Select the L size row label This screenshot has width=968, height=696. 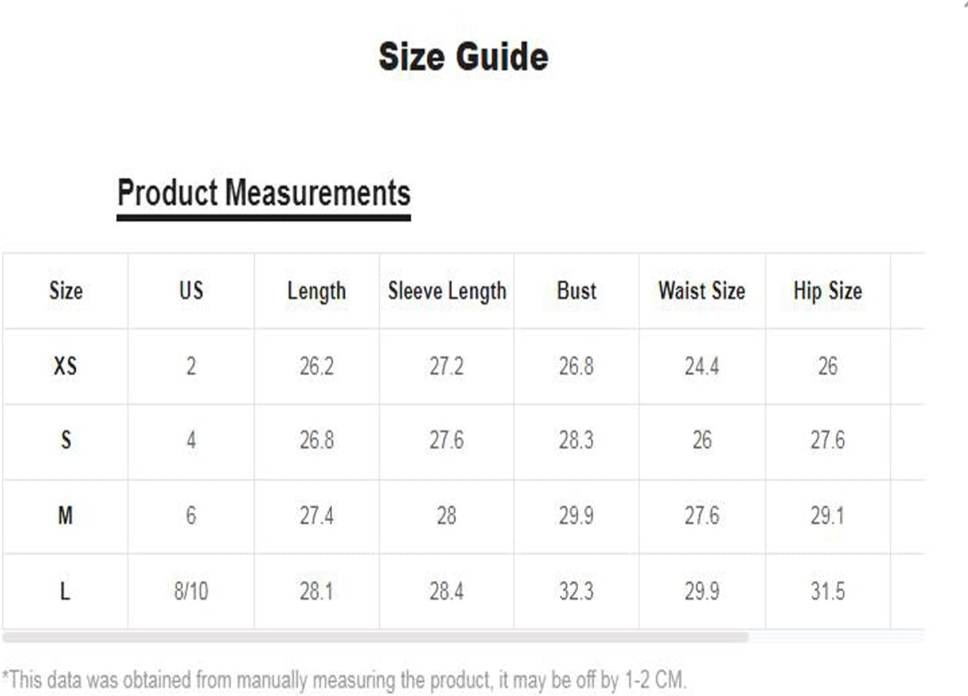(65, 591)
